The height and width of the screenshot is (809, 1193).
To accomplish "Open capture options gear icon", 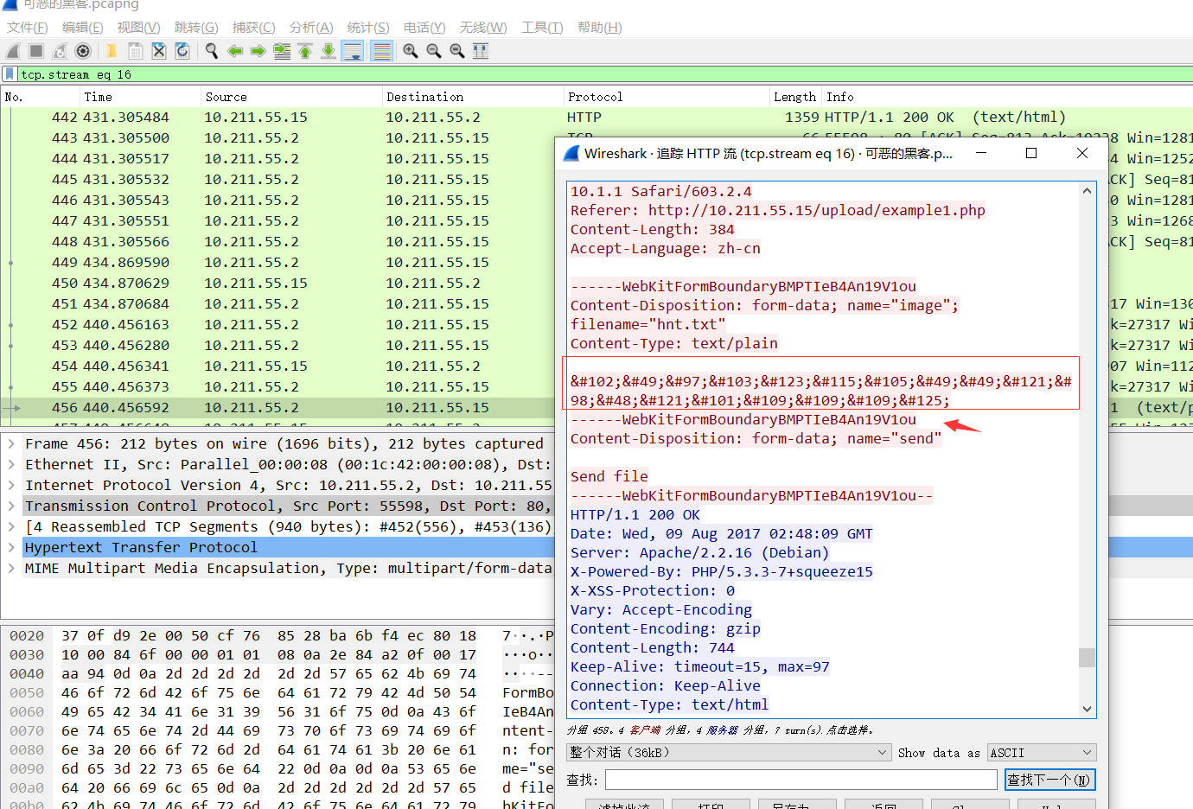I will pyautogui.click(x=83, y=51).
